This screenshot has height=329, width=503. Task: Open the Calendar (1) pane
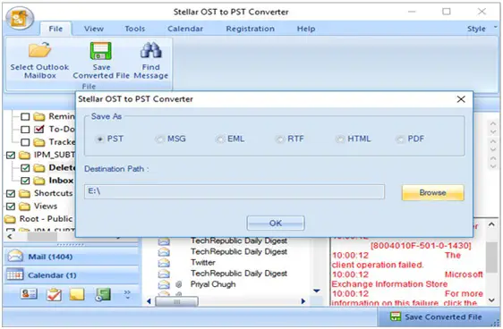[x=72, y=275]
